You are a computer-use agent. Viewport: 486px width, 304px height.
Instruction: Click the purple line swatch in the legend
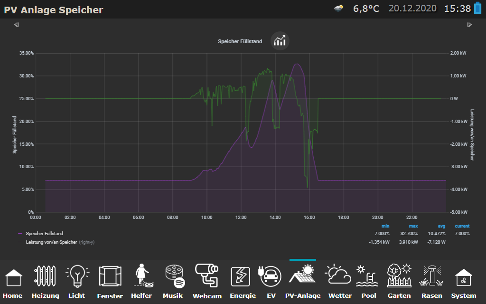pos(20,234)
